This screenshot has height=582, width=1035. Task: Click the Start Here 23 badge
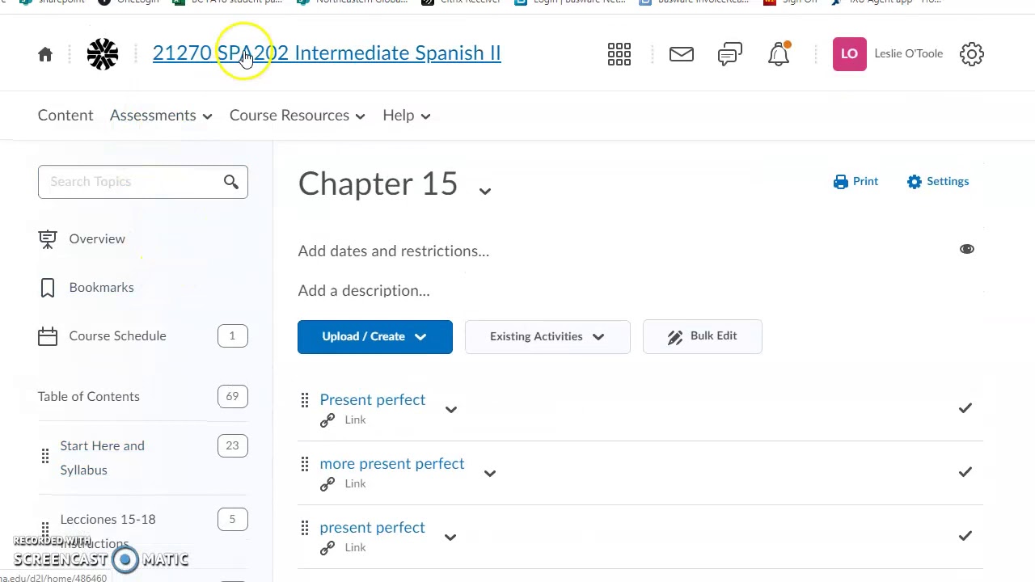[232, 446]
